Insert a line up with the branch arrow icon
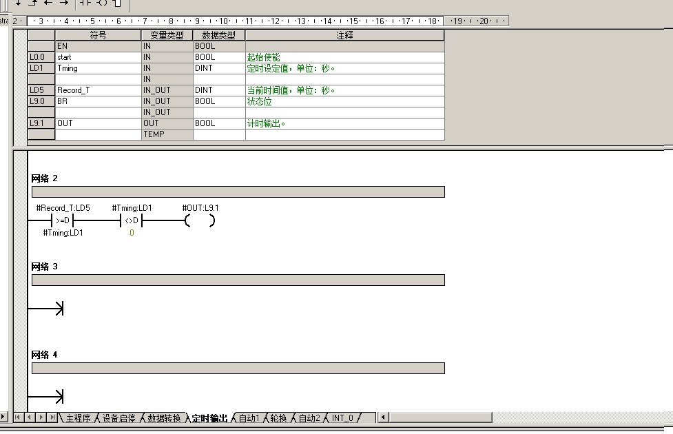 click(x=33, y=3)
